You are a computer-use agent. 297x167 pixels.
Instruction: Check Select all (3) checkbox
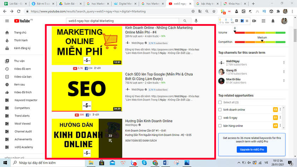pyautogui.click(x=220, y=102)
